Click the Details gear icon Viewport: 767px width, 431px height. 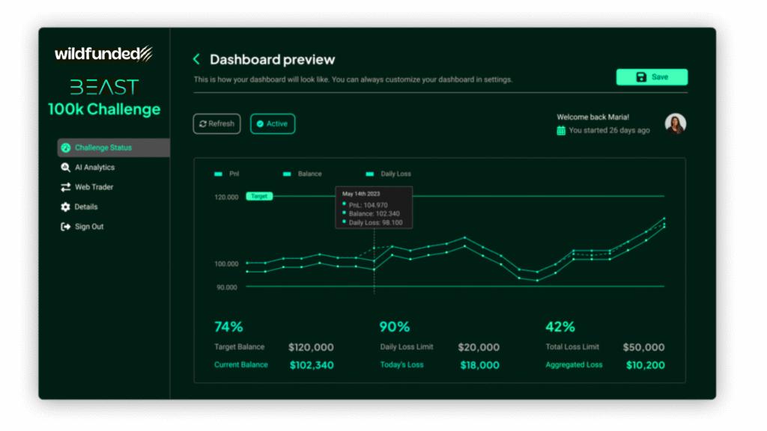point(65,207)
